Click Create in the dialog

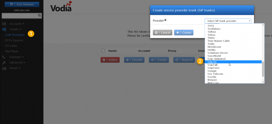[184, 32]
